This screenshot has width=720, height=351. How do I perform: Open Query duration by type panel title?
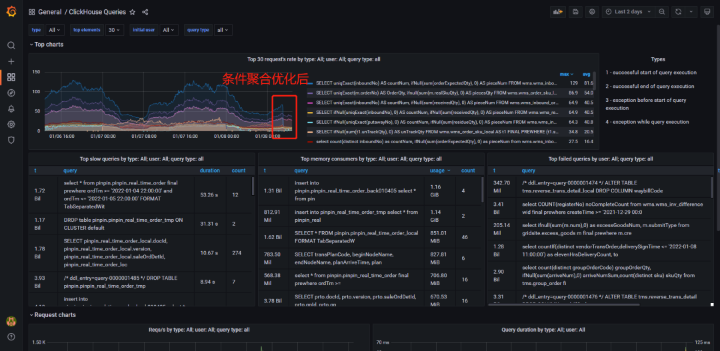coord(543,330)
